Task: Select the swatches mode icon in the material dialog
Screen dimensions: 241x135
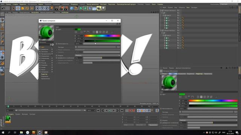Action: pos(107,32)
